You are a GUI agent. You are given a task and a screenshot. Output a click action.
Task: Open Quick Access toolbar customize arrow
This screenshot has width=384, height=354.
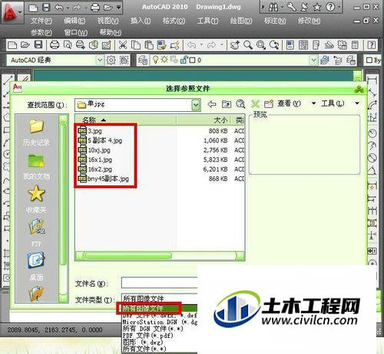(119, 8)
